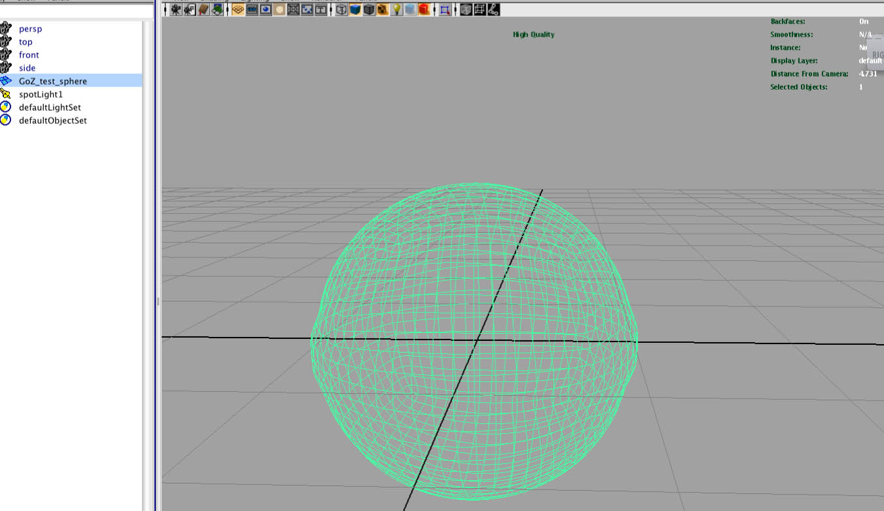Image resolution: width=884 pixels, height=511 pixels.
Task: Click 'Distance From Camera:' HUD label
Action: (809, 74)
